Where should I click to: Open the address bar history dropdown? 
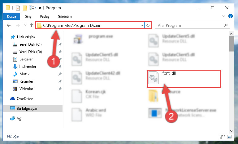pyautogui.click(x=141, y=25)
